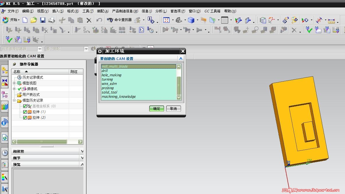Image resolution: width=345 pixels, height=194 pixels.
Task: Save the part with floppy icon
Action: (43, 20)
